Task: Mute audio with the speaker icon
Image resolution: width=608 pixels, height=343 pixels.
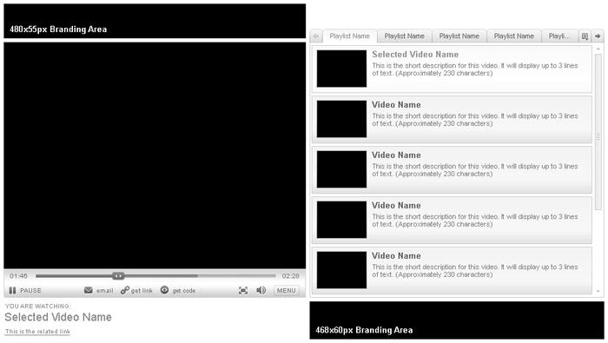Action: pyautogui.click(x=261, y=290)
